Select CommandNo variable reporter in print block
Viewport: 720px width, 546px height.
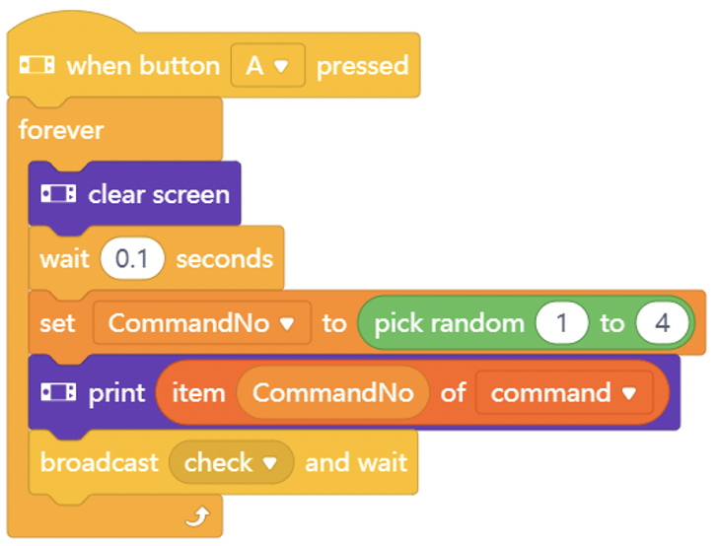[x=333, y=393]
